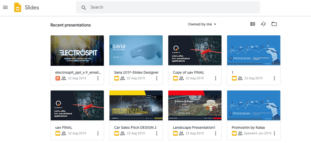
Task: Open the Mercedes C.A.S.E. presentation thumbnail
Action: click(136, 105)
